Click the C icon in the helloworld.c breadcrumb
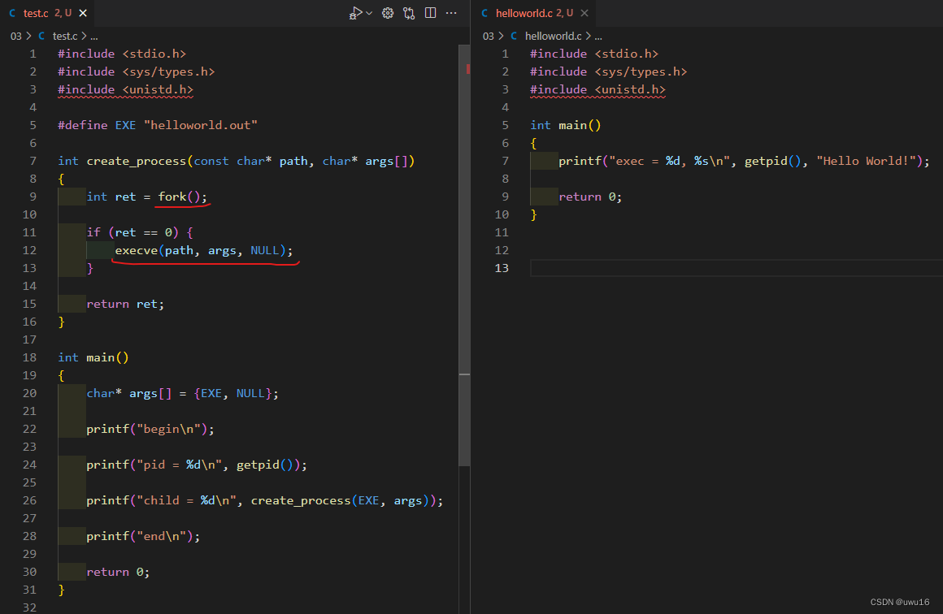This screenshot has height=614, width=943. click(515, 36)
